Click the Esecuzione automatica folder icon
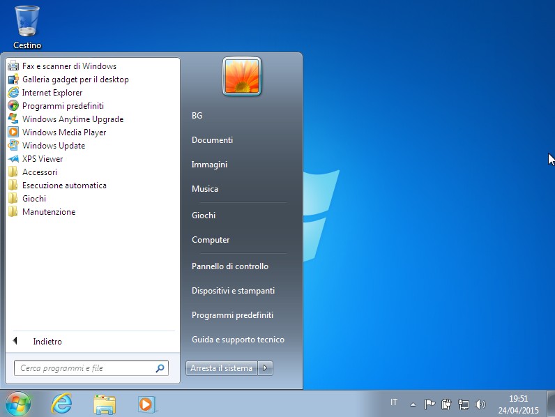The height and width of the screenshot is (417, 555). pyautogui.click(x=13, y=185)
